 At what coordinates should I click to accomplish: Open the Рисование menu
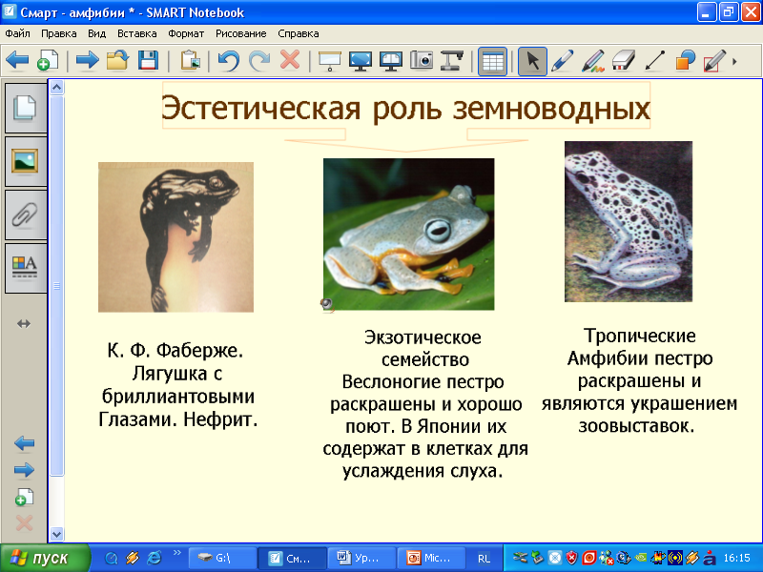[x=241, y=33]
